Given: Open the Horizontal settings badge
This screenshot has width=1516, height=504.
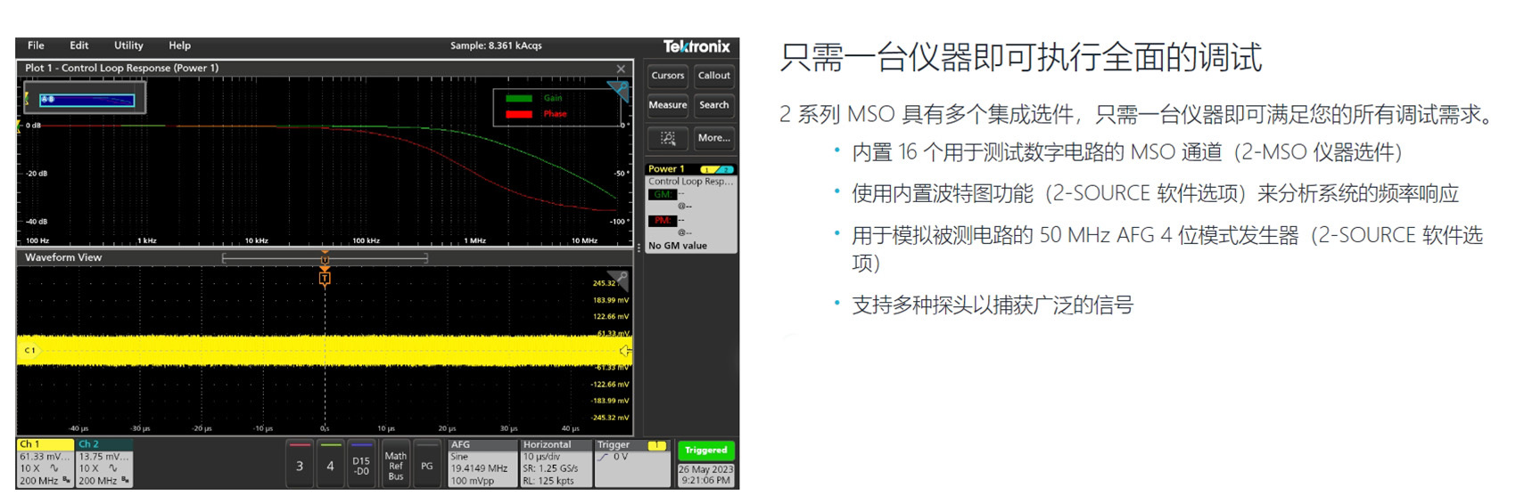Looking at the screenshot, I should coord(555,462).
